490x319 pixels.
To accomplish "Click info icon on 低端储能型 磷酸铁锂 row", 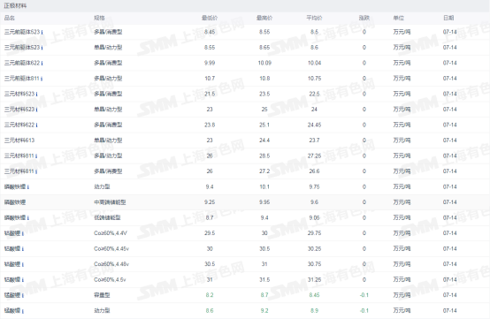I will click(x=28, y=218).
